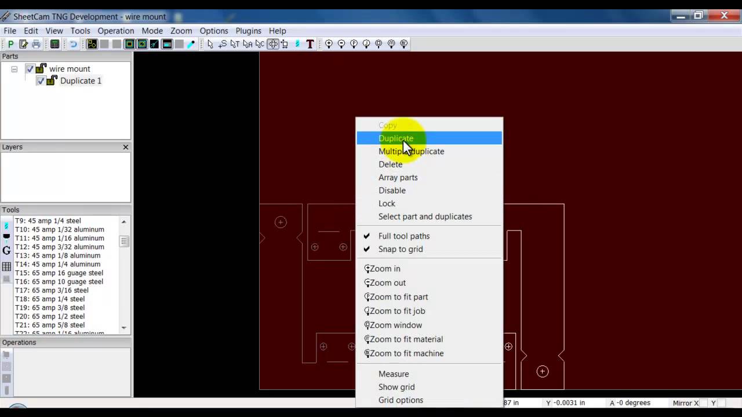The image size is (742, 417).
Task: Click the yellow-outlined nested squares view icon
Action: (129, 44)
